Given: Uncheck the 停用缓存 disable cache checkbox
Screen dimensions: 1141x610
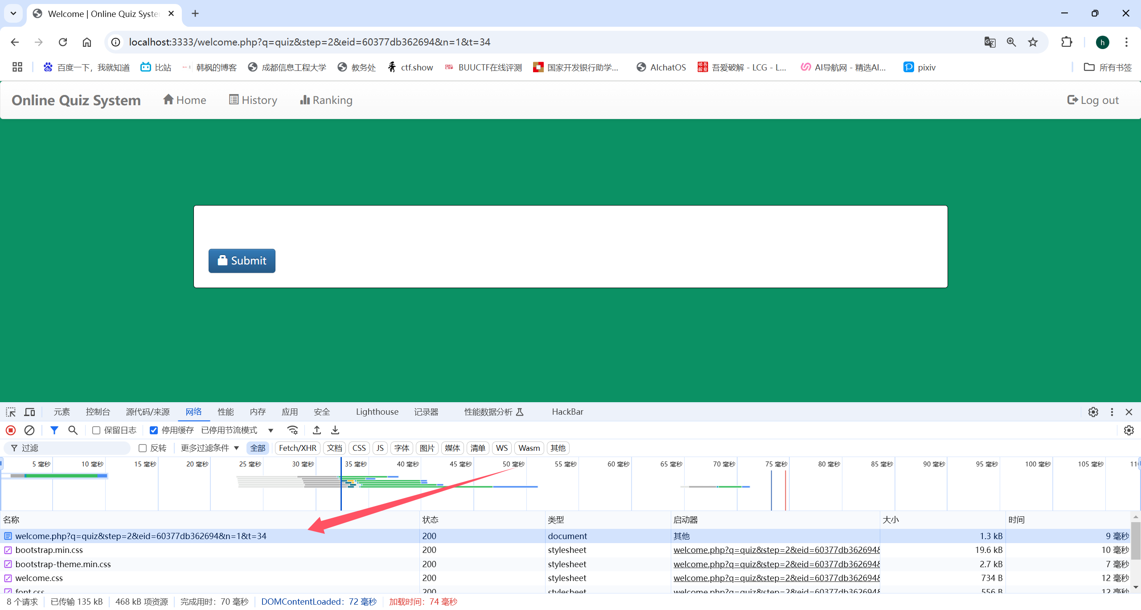Looking at the screenshot, I should [x=154, y=430].
